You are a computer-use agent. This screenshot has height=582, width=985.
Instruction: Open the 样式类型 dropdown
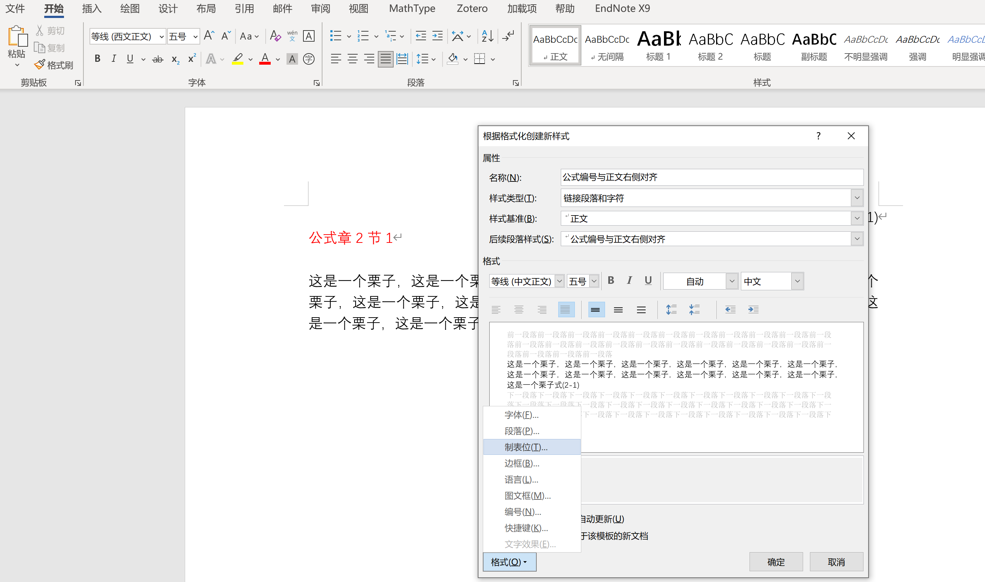pyautogui.click(x=857, y=198)
